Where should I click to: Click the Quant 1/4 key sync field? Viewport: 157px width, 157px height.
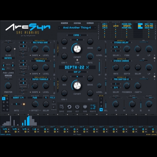point(18,98)
